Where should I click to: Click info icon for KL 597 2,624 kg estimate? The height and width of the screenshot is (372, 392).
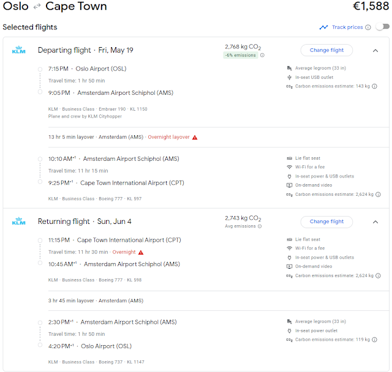point(379,195)
